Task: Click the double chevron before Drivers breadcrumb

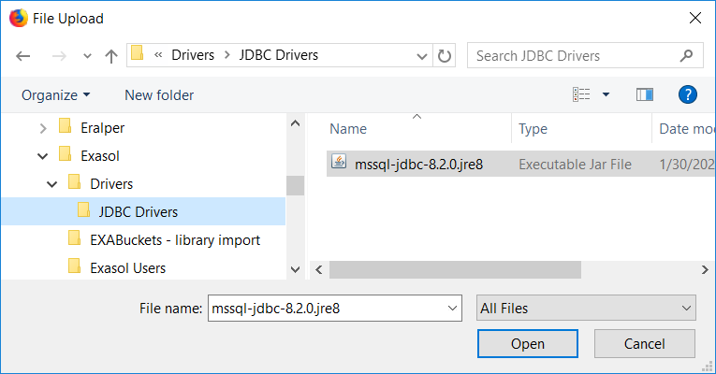Action: point(158,55)
